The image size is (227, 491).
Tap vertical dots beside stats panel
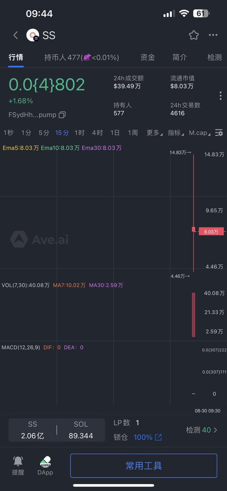tap(220, 96)
